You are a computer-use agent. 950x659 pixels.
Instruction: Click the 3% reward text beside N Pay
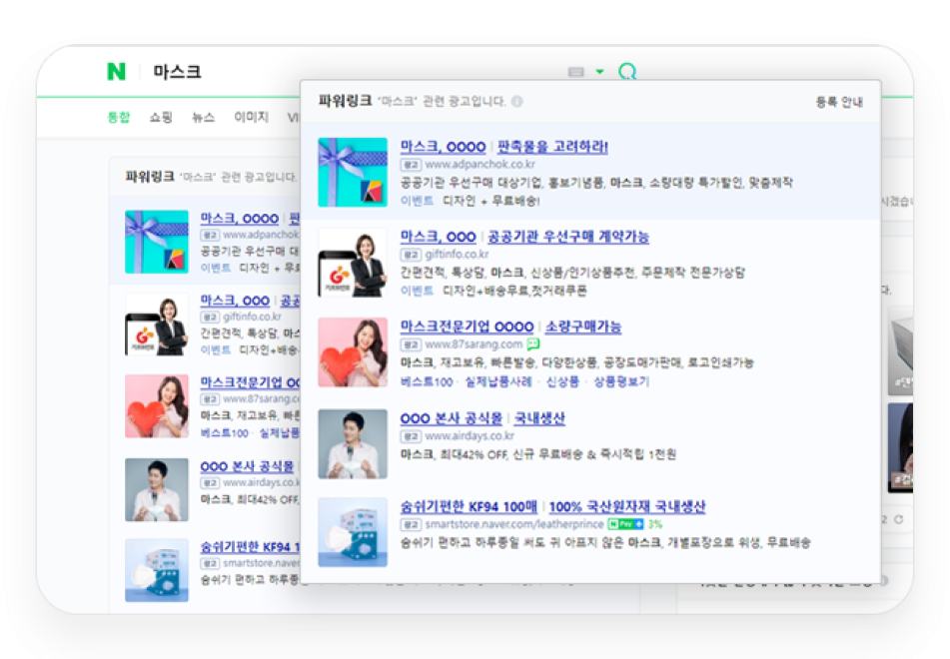pos(655,524)
